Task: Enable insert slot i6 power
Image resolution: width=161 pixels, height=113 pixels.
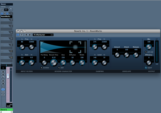Action: click(x=2, y=45)
